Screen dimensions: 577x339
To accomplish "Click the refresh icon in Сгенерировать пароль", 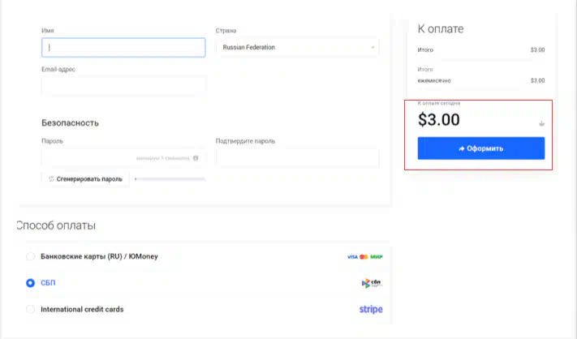I will click(x=51, y=179).
